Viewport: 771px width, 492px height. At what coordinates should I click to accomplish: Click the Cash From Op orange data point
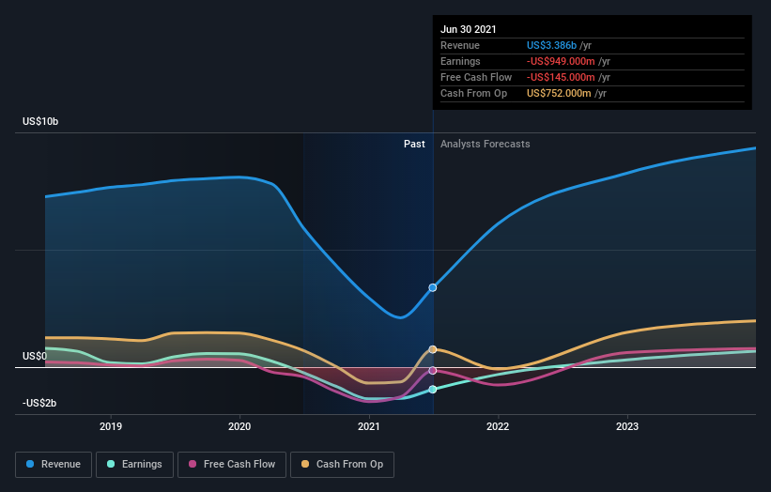433,349
